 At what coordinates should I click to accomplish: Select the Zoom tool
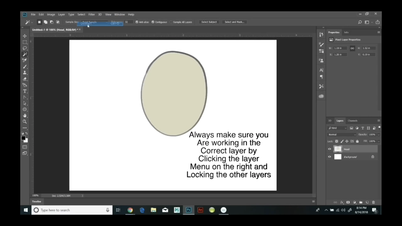coord(25,122)
